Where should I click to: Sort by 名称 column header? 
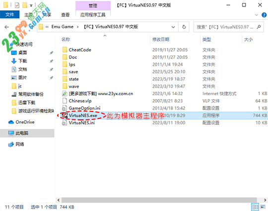click(66, 40)
